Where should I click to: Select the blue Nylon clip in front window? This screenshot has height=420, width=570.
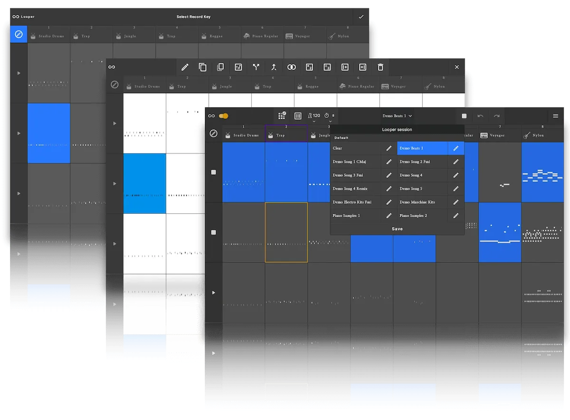[542, 172]
